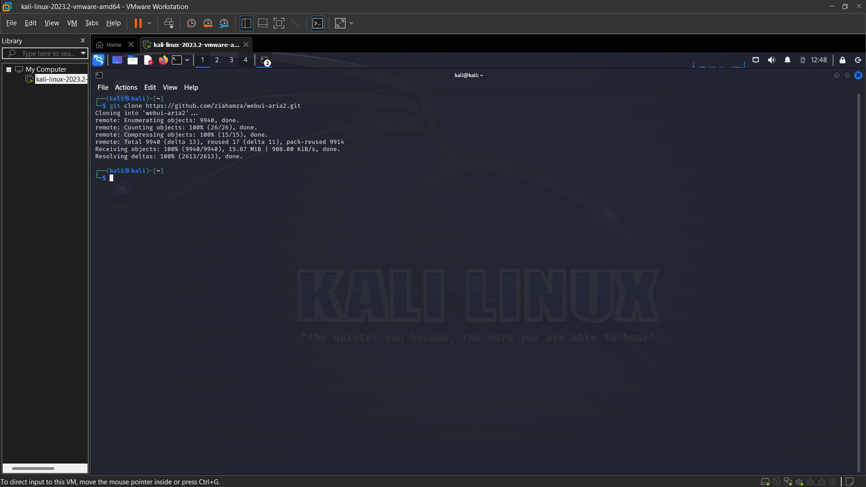Pause the virtual machine
Screen dimensions: 866x487
[138, 23]
